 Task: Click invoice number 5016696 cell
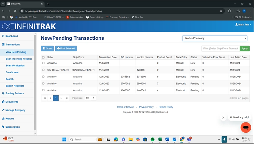[141, 77]
